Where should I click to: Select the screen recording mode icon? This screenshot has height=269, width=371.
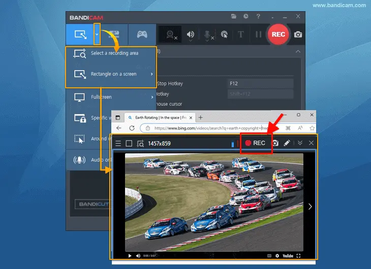[x=80, y=35]
